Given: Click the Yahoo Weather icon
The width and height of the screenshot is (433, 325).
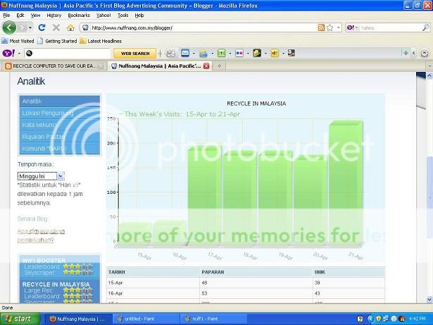Looking at the screenshot, I should pos(203,53).
